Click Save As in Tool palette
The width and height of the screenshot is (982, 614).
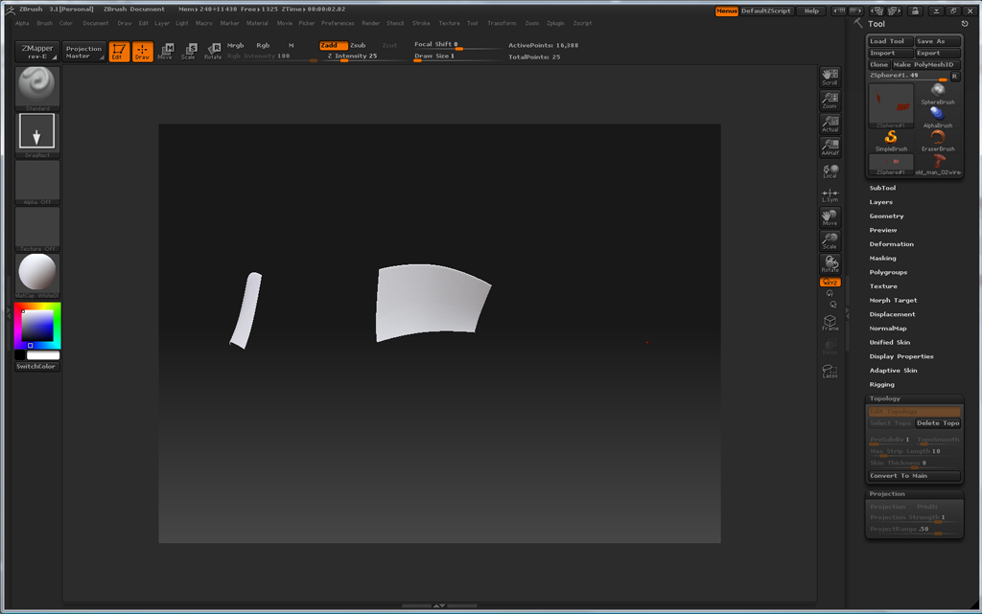click(937, 41)
